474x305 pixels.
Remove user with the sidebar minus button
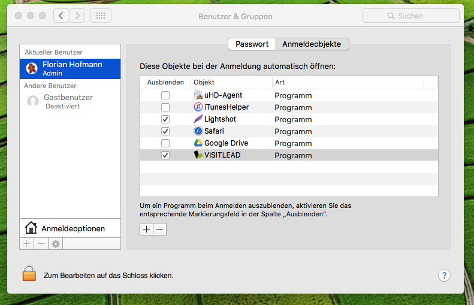[41, 244]
